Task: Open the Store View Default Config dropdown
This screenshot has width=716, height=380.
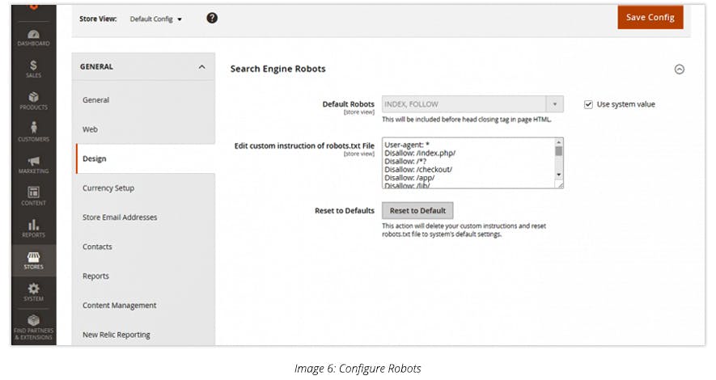Action: (x=155, y=19)
